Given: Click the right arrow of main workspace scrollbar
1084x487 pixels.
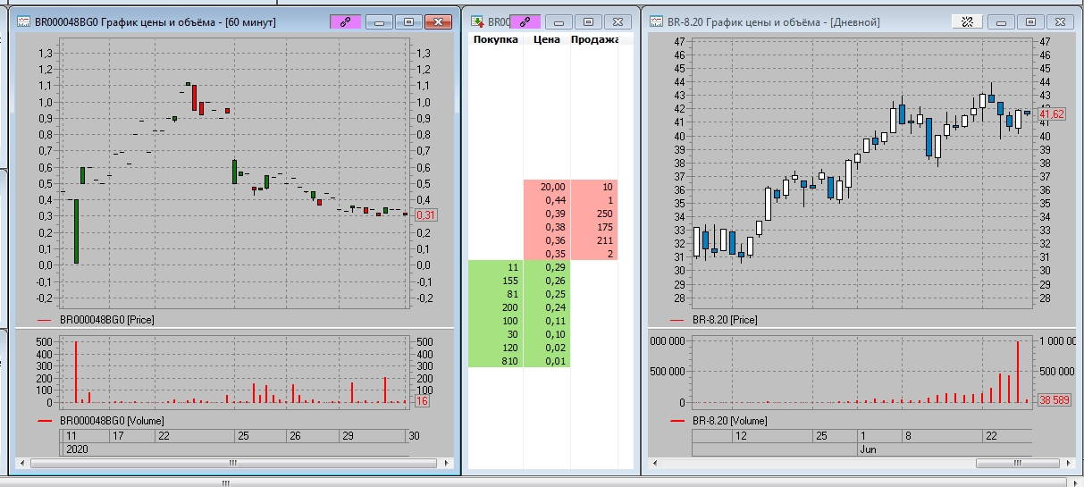Looking at the screenshot, I should click(1076, 483).
